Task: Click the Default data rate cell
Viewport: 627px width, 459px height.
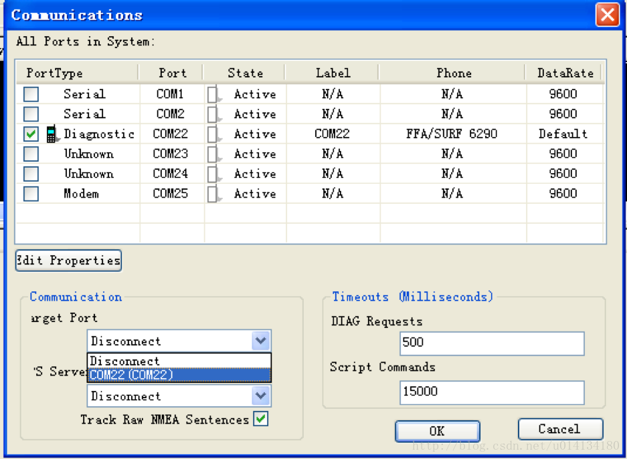Action: 563,134
